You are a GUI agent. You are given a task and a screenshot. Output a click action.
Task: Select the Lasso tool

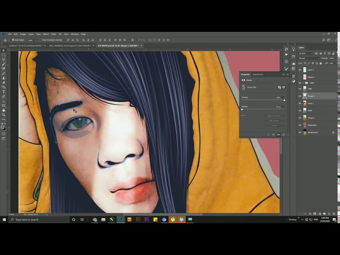(4, 59)
